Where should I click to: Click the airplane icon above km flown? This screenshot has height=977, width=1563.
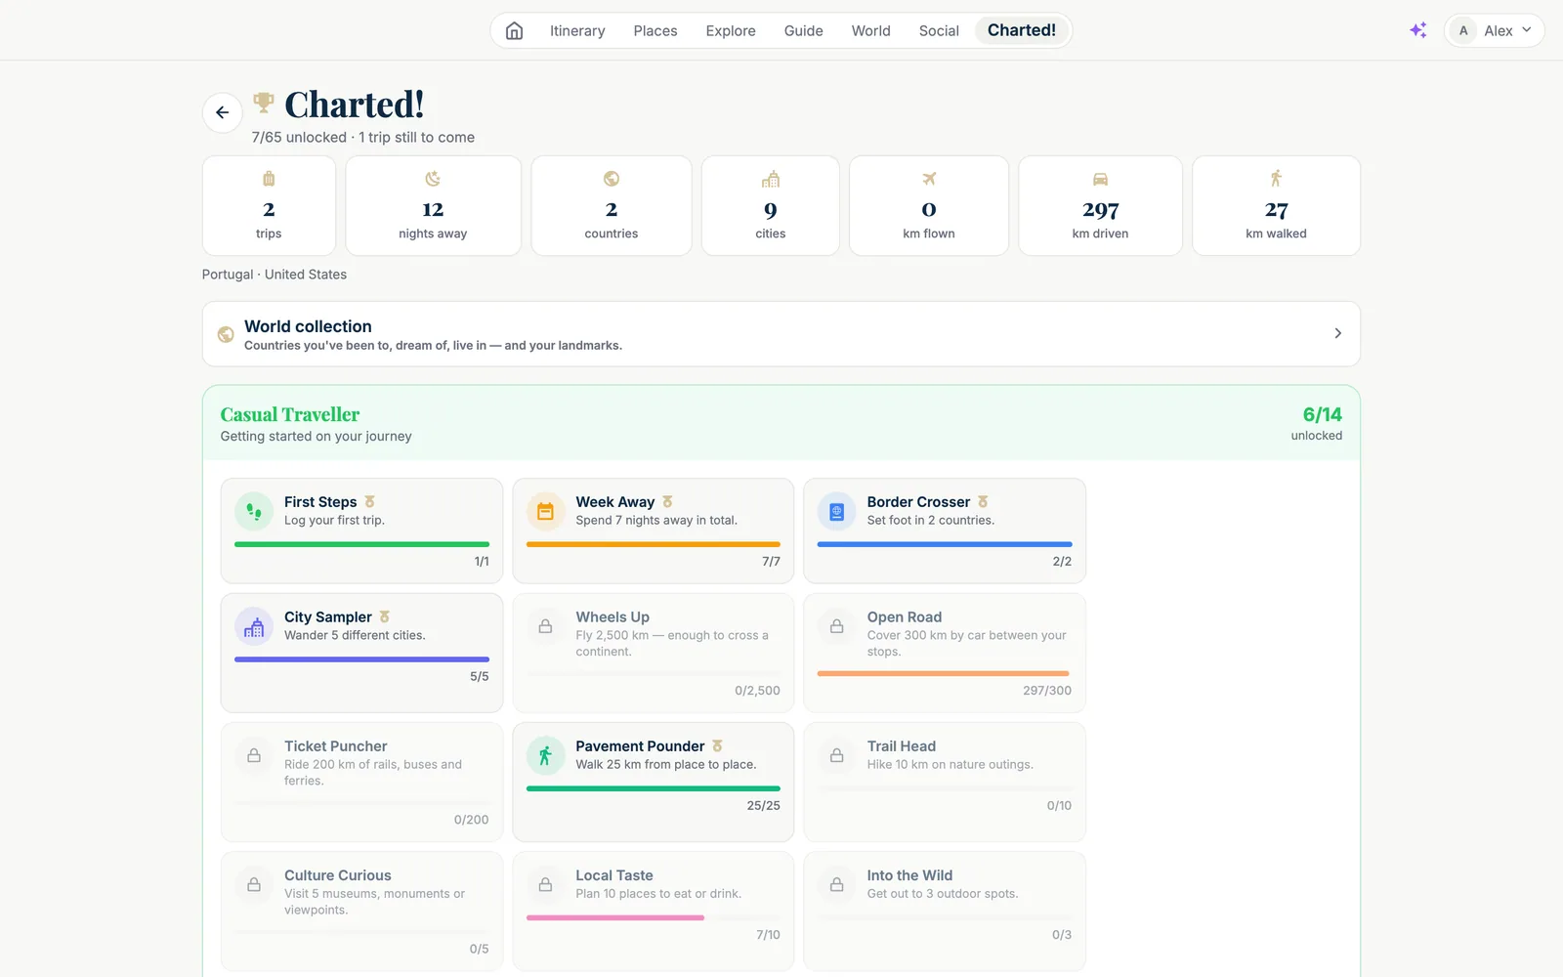929,179
